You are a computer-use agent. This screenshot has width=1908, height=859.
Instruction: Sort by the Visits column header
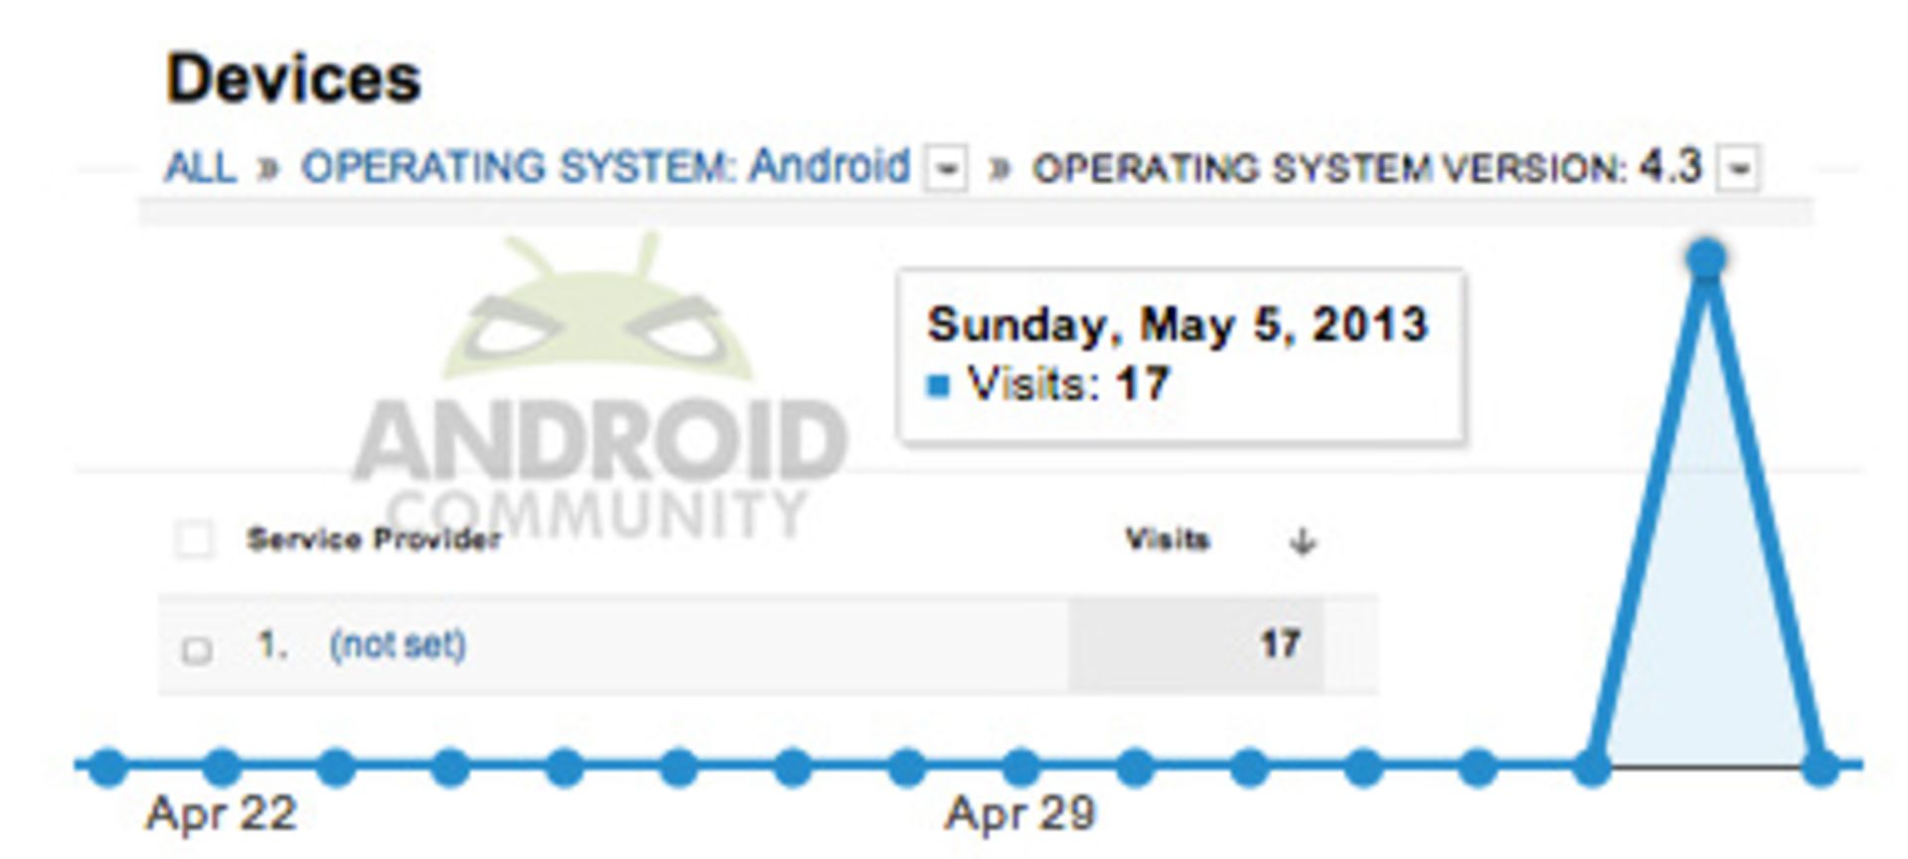point(1167,539)
